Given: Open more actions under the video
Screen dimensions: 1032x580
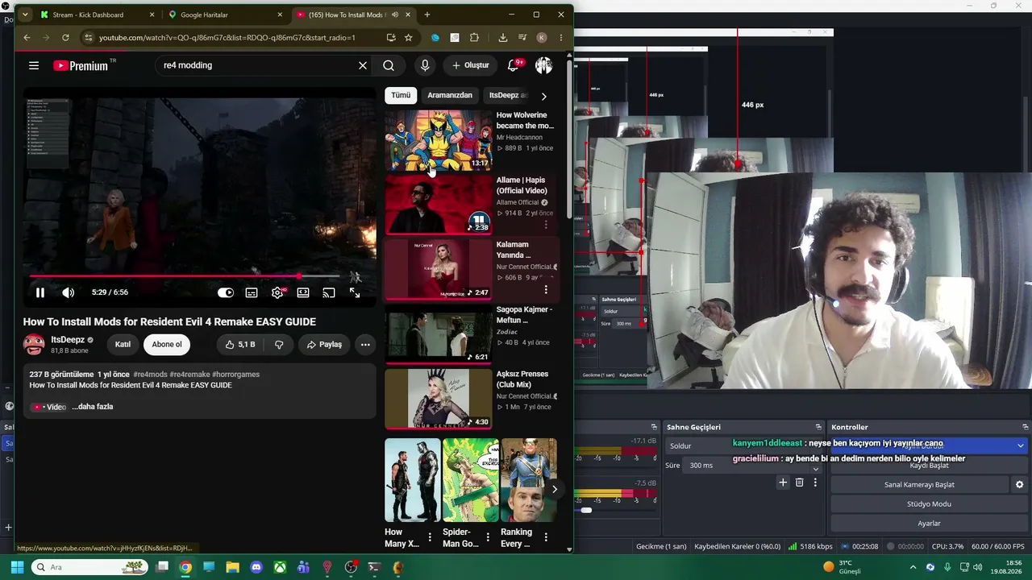Looking at the screenshot, I should tap(365, 345).
